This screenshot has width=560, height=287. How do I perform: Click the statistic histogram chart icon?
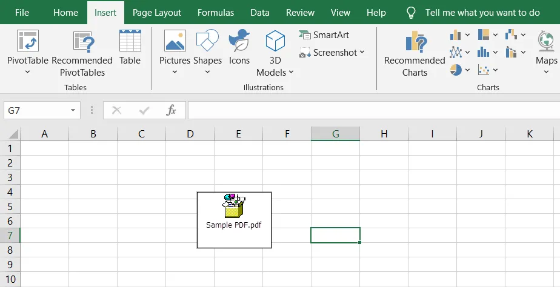tap(483, 53)
